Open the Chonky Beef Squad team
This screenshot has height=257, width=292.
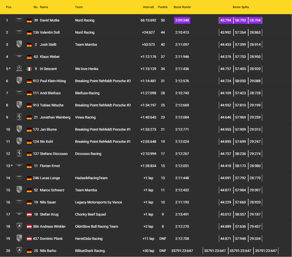pos(90,214)
